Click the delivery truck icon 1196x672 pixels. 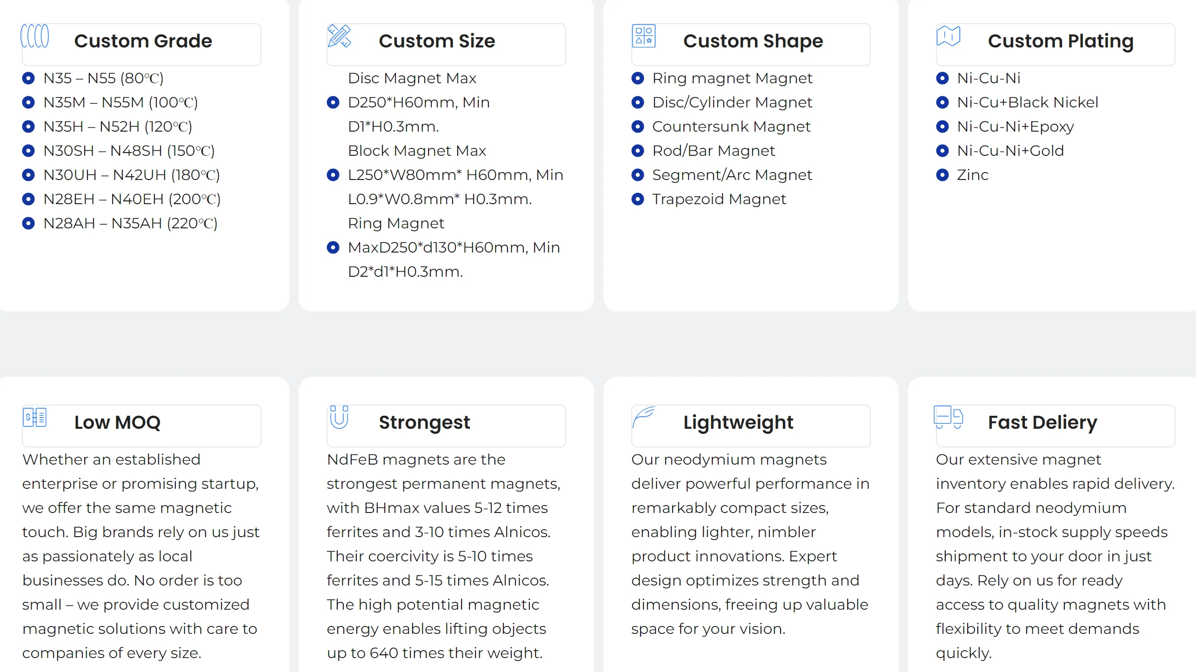pos(949,417)
